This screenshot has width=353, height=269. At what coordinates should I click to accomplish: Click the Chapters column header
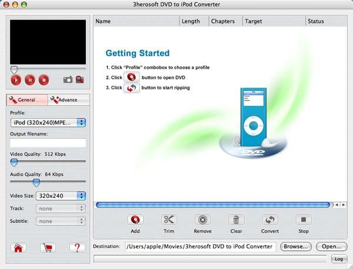[x=226, y=21]
